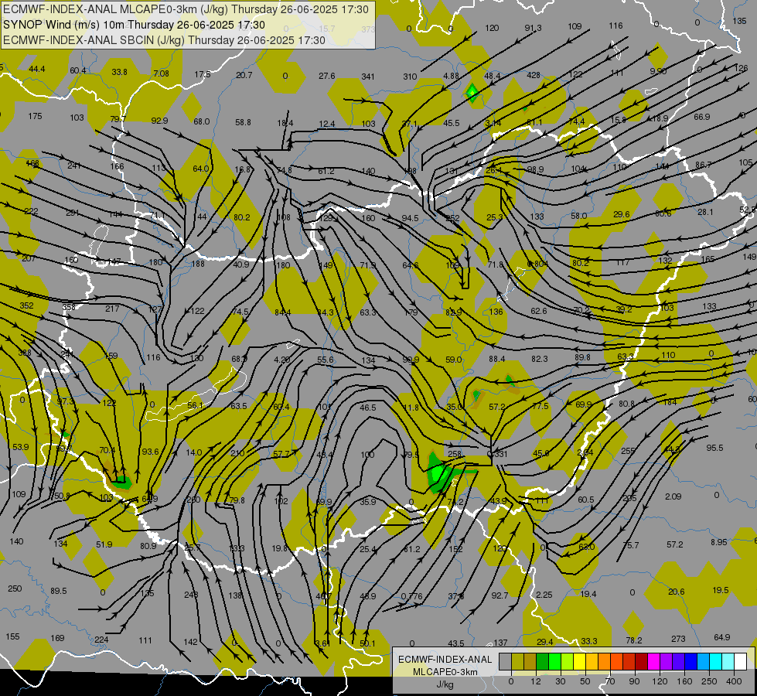Image resolution: width=757 pixels, height=696 pixels.
Task: Select the map value 0.331
Action: click(x=498, y=454)
